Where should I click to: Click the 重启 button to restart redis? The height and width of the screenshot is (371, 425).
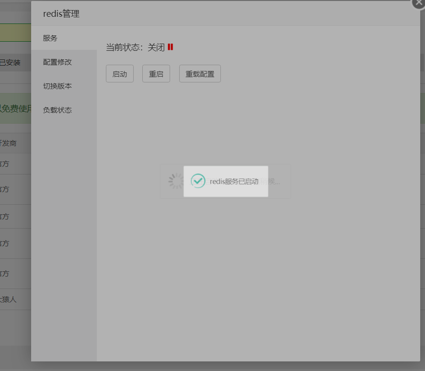[x=156, y=73]
